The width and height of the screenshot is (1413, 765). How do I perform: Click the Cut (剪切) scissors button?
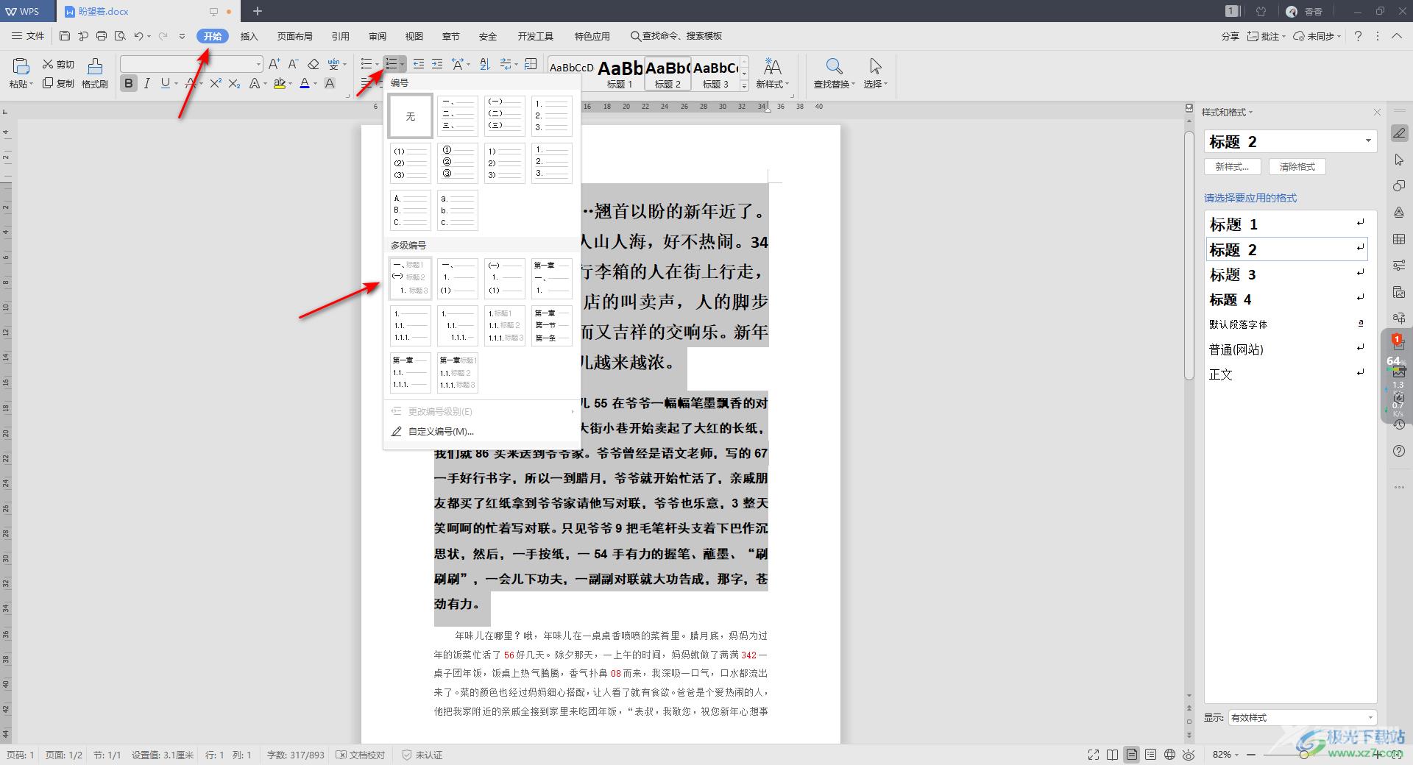(x=58, y=64)
